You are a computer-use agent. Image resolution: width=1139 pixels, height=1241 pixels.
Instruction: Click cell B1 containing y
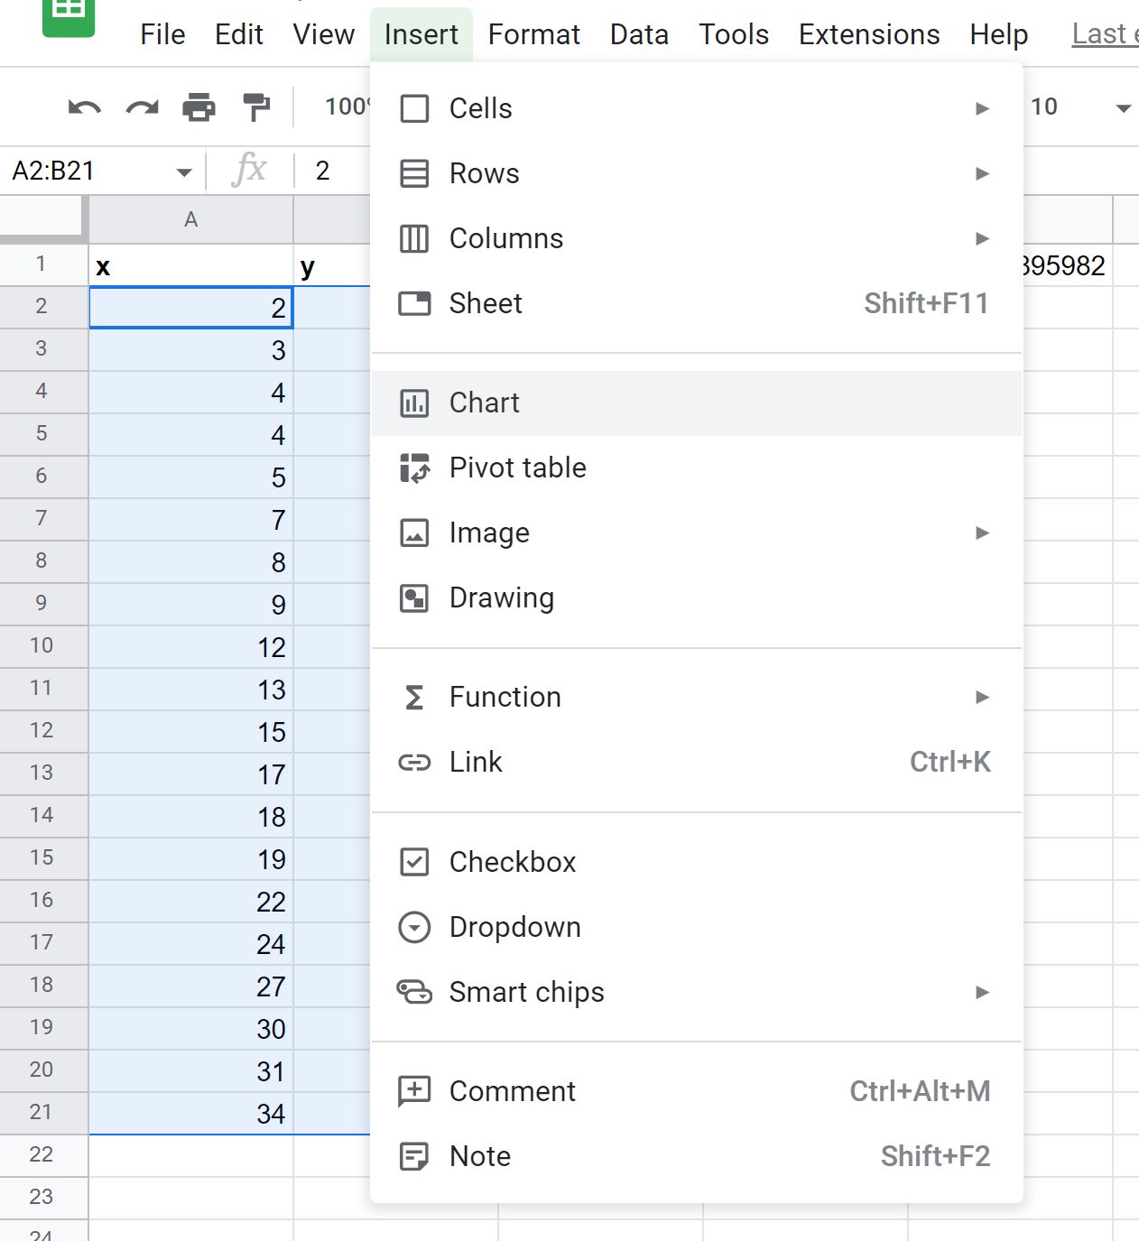[x=332, y=265]
